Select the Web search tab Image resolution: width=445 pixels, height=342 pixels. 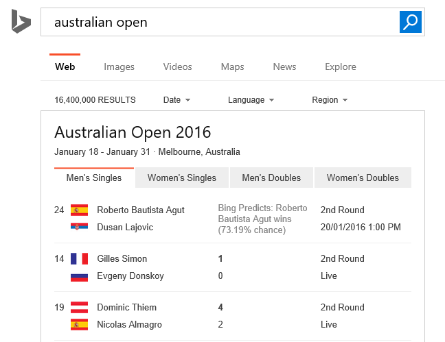(65, 66)
